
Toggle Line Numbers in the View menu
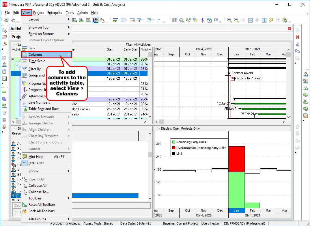pyautogui.click(x=39, y=102)
